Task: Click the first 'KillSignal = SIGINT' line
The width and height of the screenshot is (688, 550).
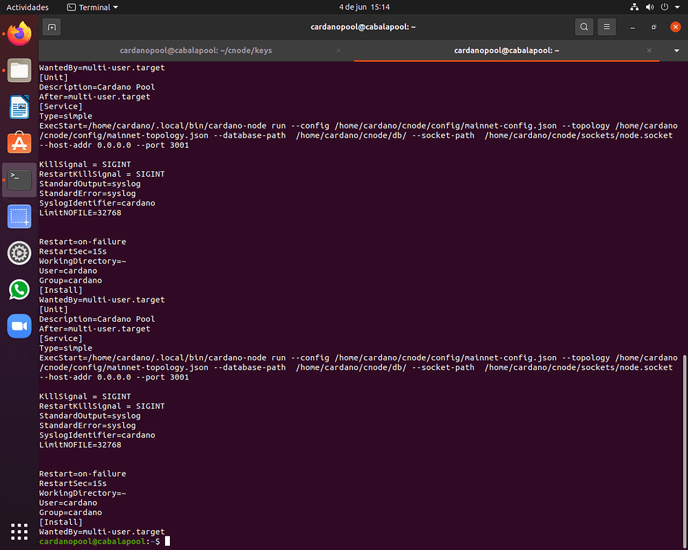Action: click(x=85, y=164)
